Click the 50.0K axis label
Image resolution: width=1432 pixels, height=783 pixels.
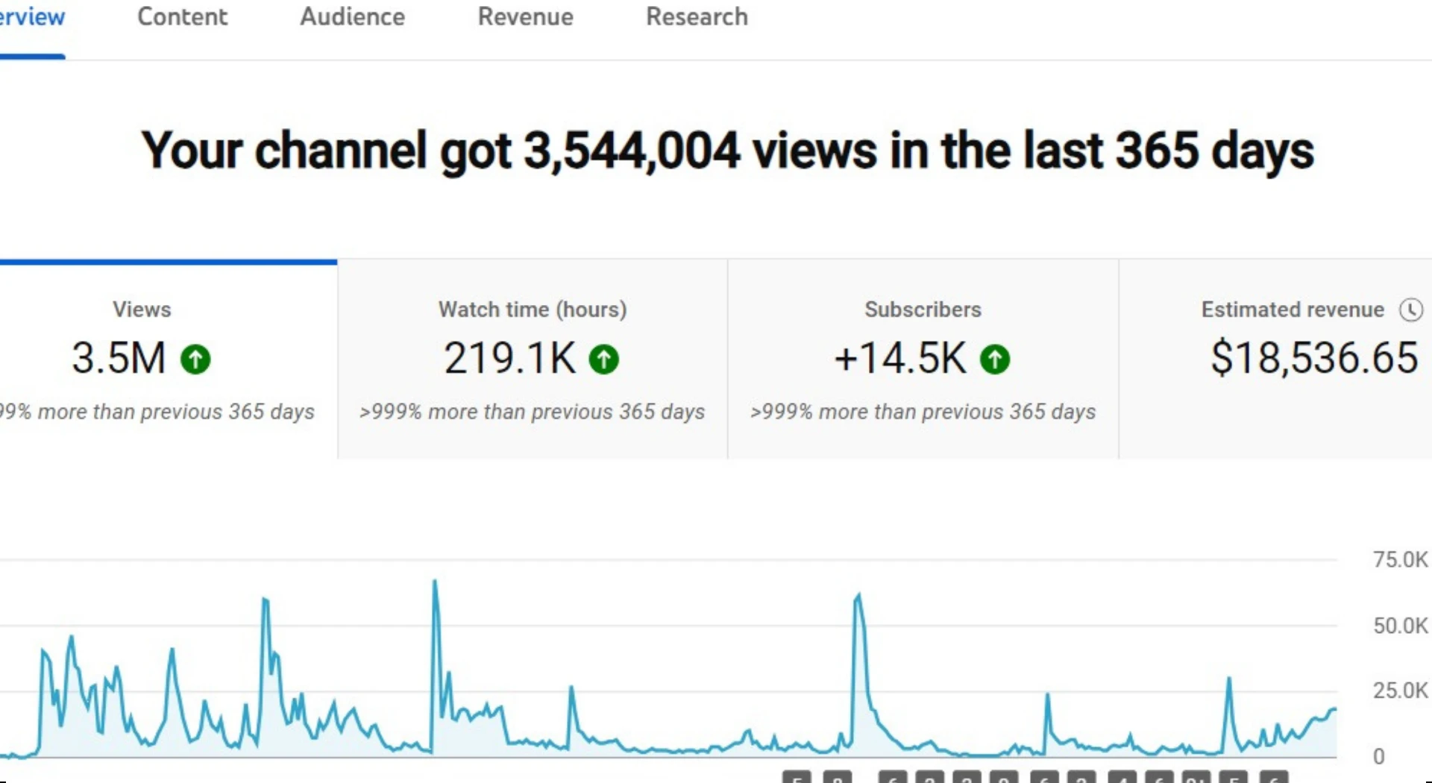[x=1400, y=625]
